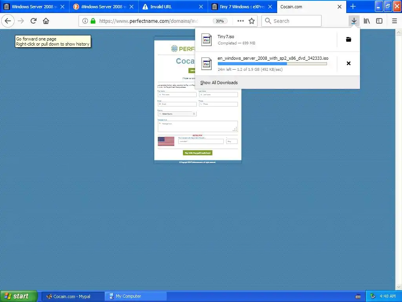Select Cocain.com - Mypal taskbar button
Viewport: 402px width, 302px height.
pyautogui.click(x=73, y=296)
